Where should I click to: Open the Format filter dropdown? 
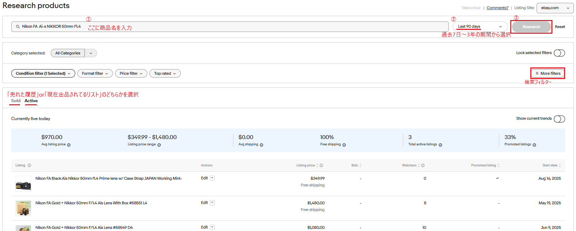(95, 73)
